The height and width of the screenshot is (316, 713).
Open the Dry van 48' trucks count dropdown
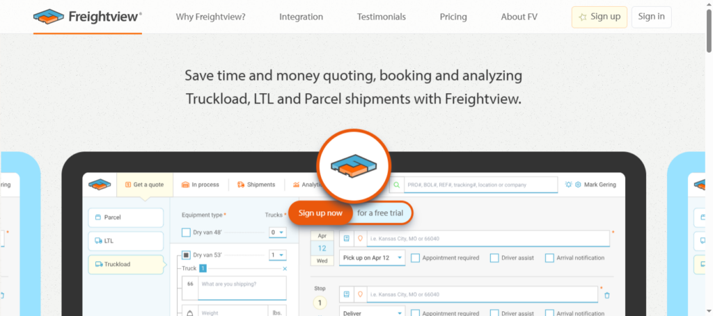(x=277, y=233)
